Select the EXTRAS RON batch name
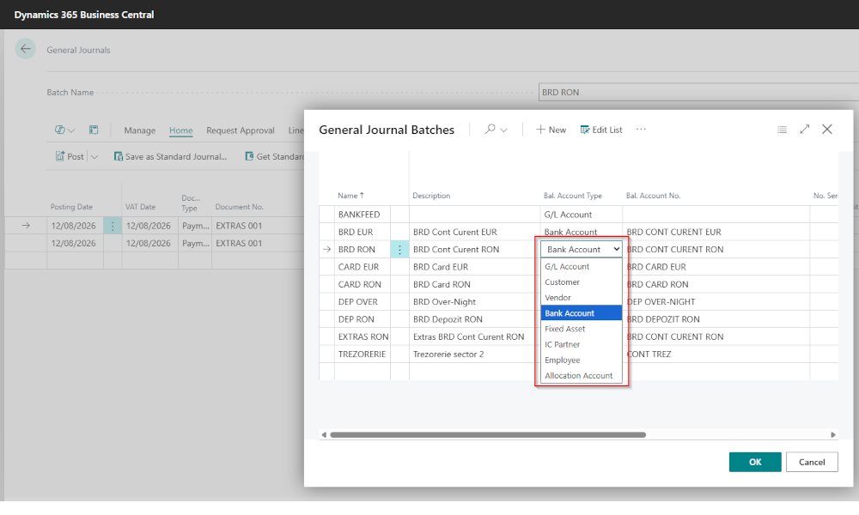859x515 pixels. [363, 337]
